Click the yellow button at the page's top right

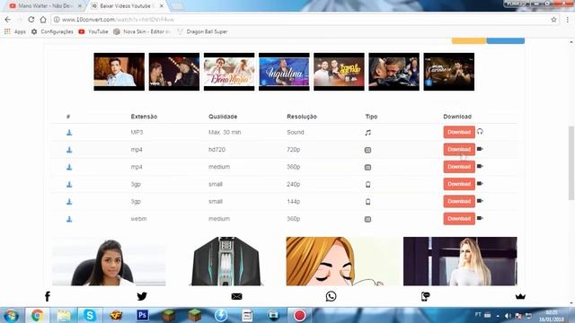469,40
